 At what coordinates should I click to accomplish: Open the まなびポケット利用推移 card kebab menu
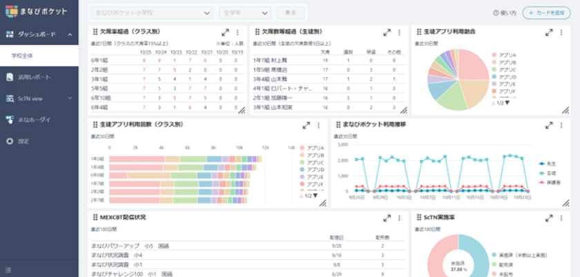coord(561,125)
